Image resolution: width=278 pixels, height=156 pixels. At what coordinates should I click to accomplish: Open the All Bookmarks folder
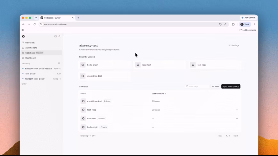click(x=248, y=30)
